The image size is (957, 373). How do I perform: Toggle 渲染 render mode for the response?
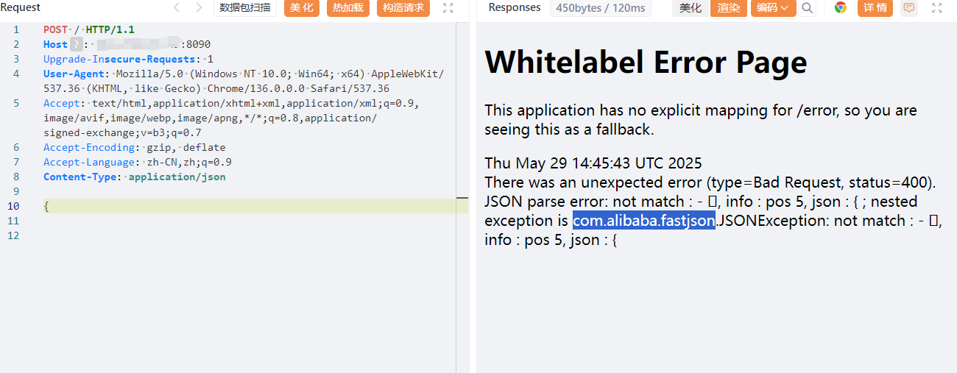coord(728,8)
